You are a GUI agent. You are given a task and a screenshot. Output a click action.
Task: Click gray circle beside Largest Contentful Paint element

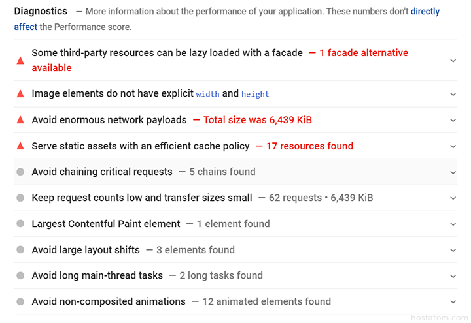click(20, 224)
